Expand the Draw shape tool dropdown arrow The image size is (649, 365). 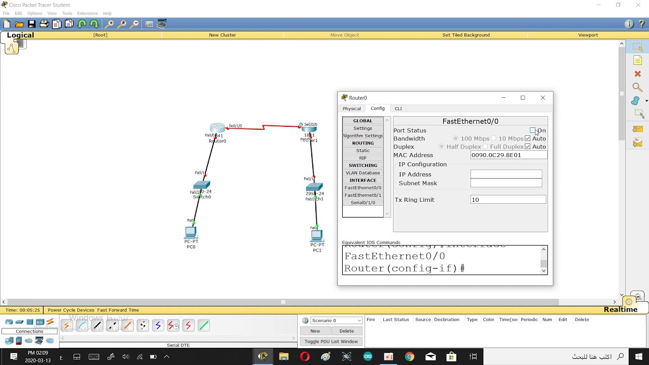coord(646,101)
